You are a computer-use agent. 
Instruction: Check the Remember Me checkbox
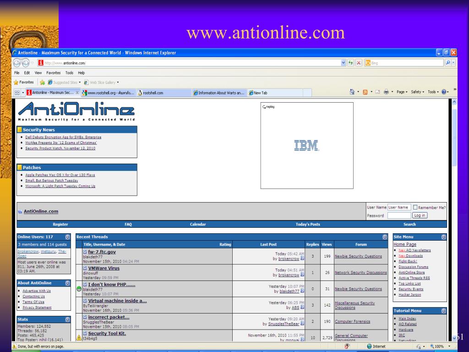click(415, 207)
